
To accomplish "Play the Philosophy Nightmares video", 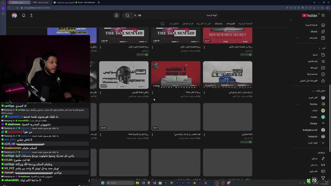I will click(124, 75).
